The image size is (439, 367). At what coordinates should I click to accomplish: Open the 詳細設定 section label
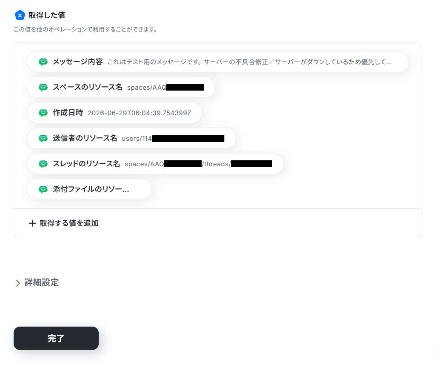coord(41,282)
